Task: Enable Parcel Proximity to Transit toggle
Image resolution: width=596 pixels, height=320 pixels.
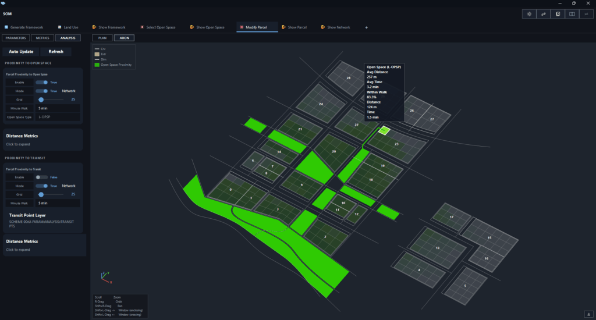Action: click(41, 177)
